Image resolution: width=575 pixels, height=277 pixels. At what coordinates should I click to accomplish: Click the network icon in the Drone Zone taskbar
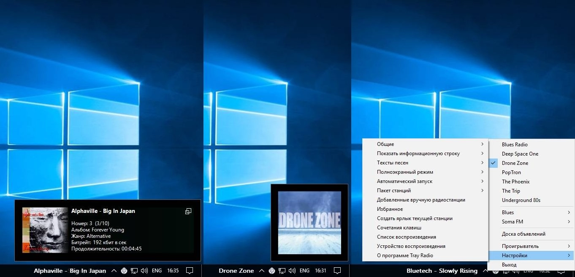[x=282, y=271]
